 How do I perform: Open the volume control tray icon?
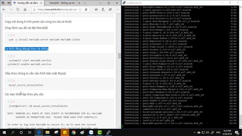click(x=208, y=133)
